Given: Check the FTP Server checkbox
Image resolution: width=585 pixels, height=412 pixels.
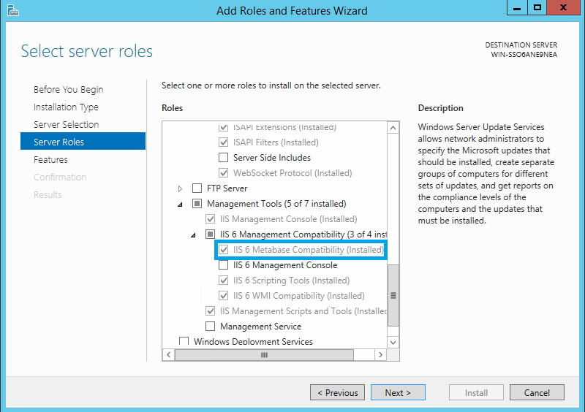Looking at the screenshot, I should pos(197,188).
